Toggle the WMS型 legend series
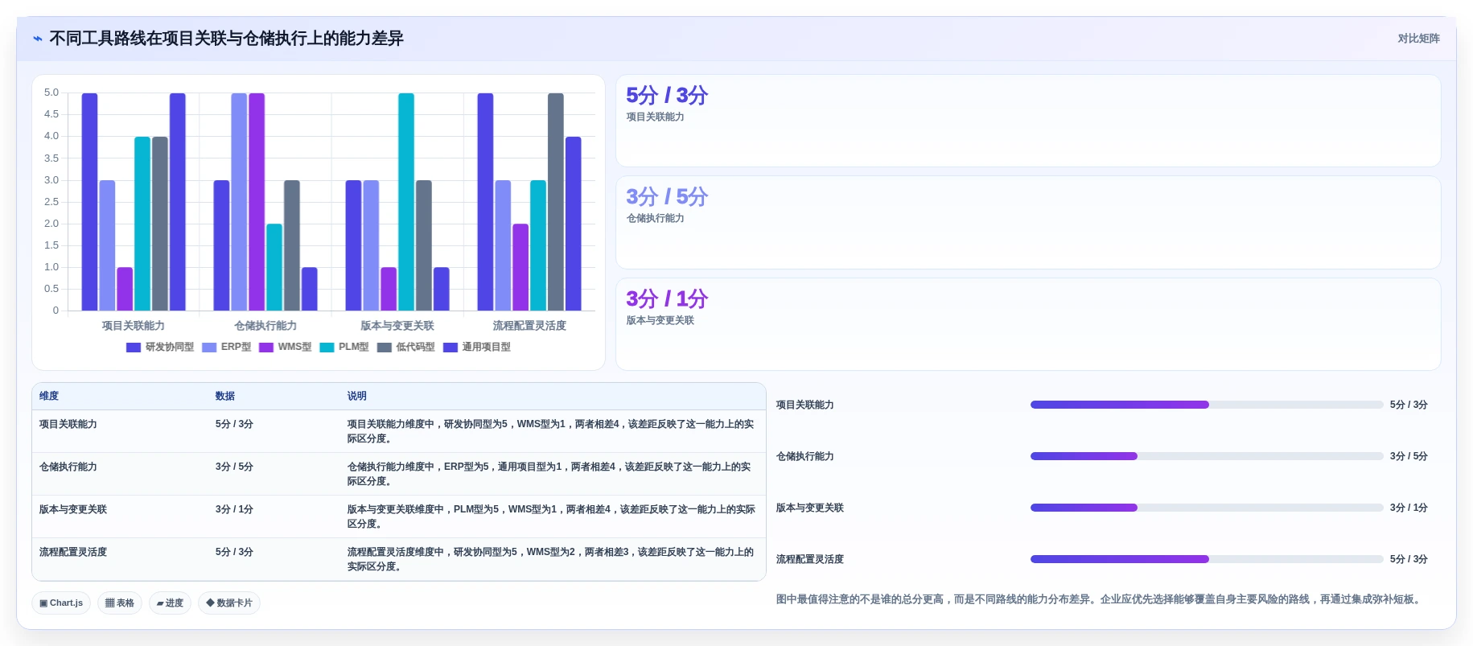Image resolution: width=1473 pixels, height=646 pixels. point(286,348)
